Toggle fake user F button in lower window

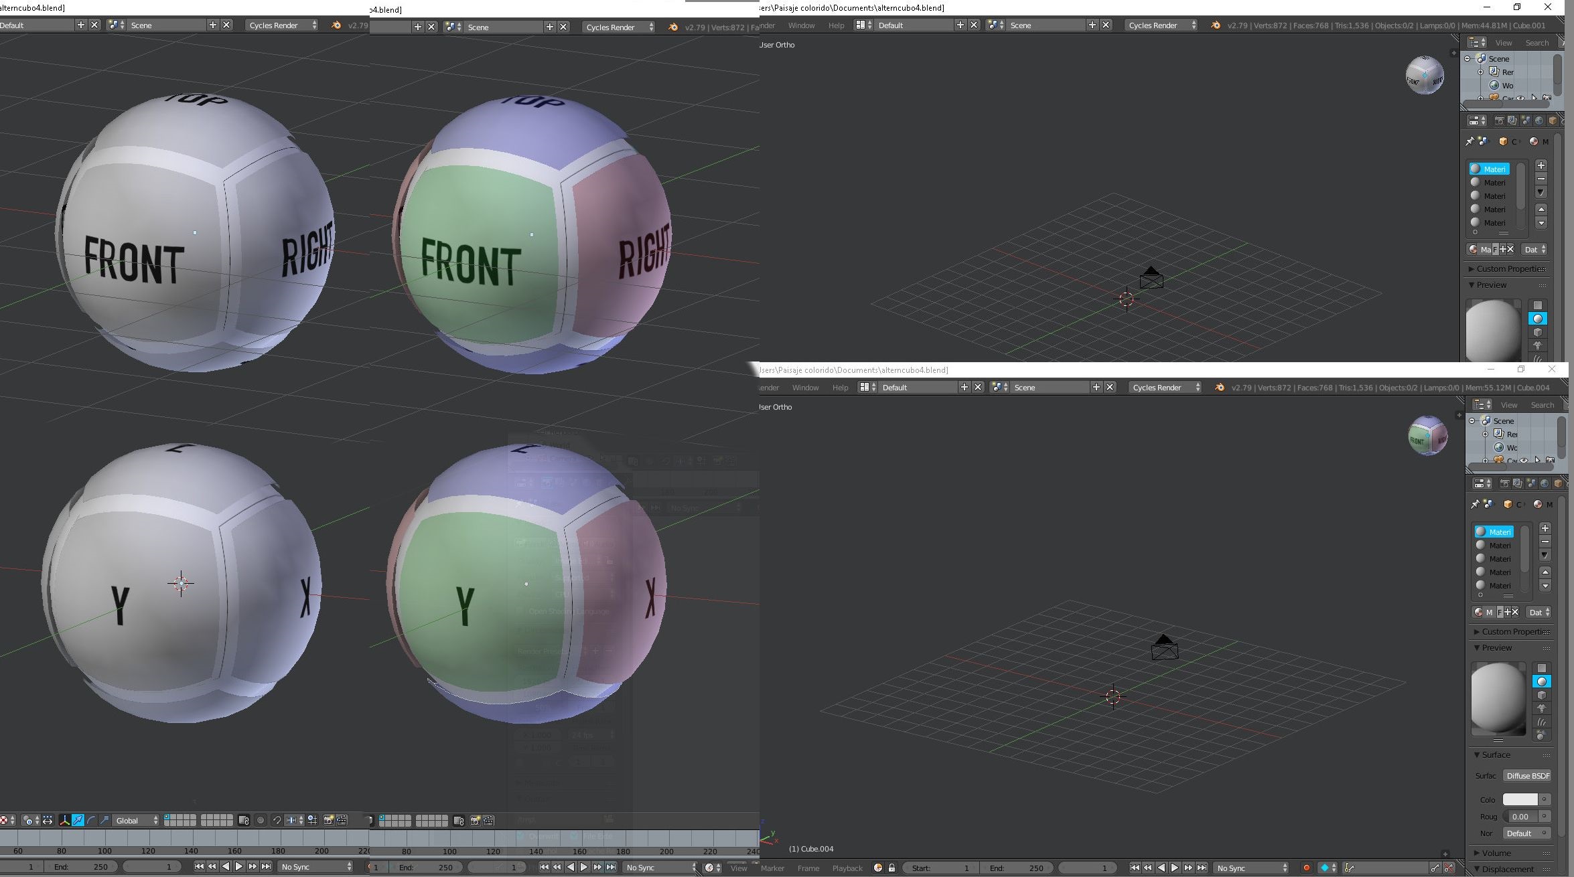pyautogui.click(x=1500, y=612)
